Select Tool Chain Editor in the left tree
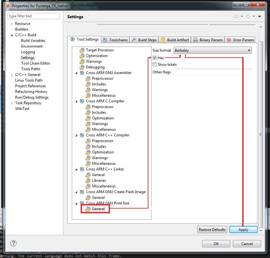This screenshot has height=258, width=270. (x=36, y=63)
